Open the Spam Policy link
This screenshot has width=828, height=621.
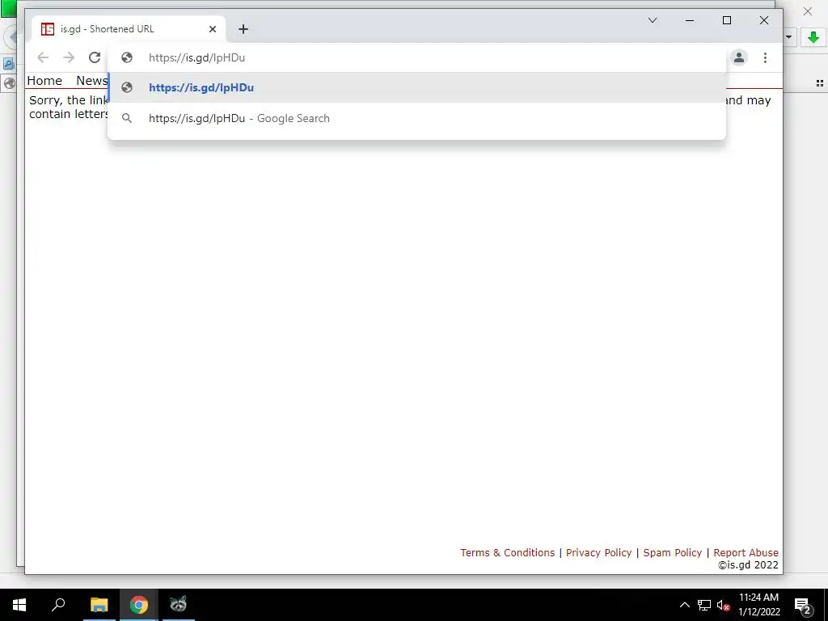click(x=672, y=552)
